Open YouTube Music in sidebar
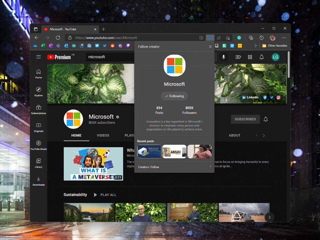This screenshot has height=240, width=320. coord(38,146)
